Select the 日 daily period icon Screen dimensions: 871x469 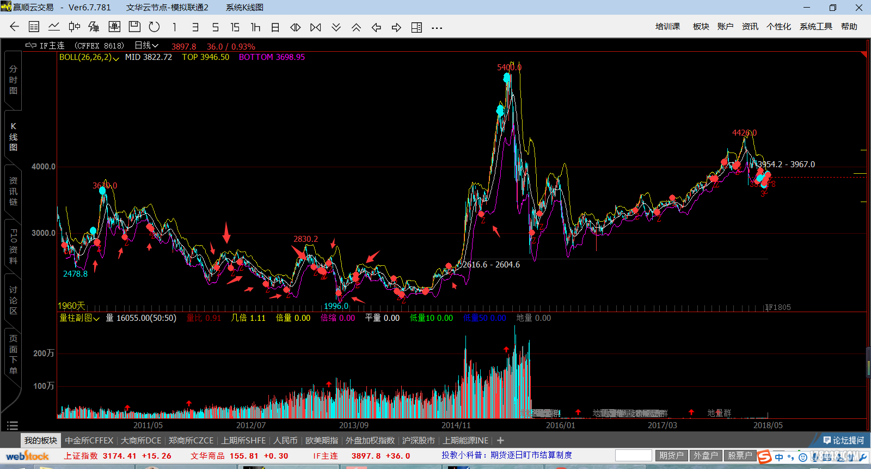275,27
